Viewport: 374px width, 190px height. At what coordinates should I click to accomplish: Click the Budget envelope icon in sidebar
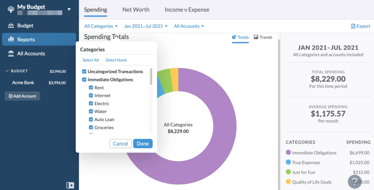click(x=11, y=26)
